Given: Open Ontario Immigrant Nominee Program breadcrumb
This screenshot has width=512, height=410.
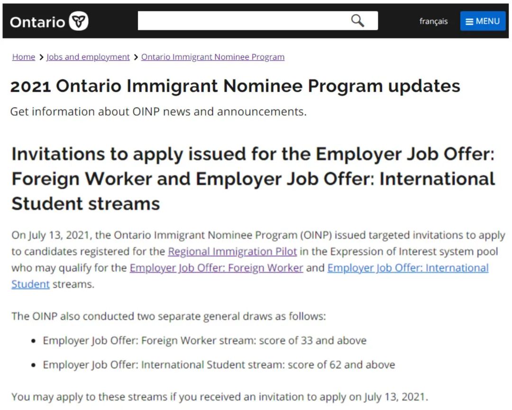Looking at the screenshot, I should click(x=213, y=57).
